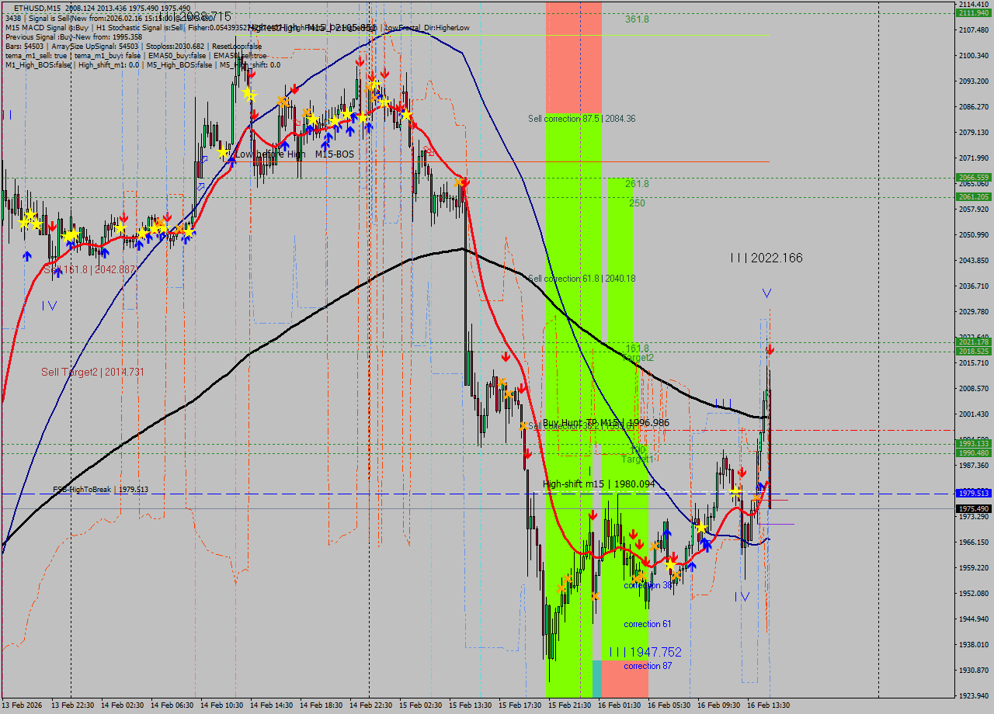Click the red down arrow beside Sell 161.8 label
The width and height of the screenshot is (994, 714).
52,227
